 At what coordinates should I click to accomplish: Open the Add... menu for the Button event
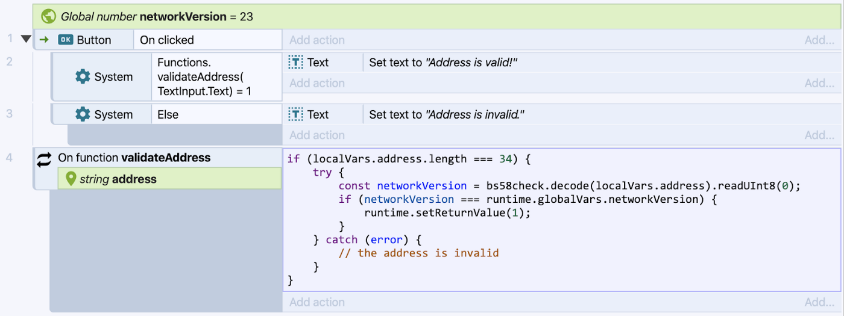pos(819,40)
